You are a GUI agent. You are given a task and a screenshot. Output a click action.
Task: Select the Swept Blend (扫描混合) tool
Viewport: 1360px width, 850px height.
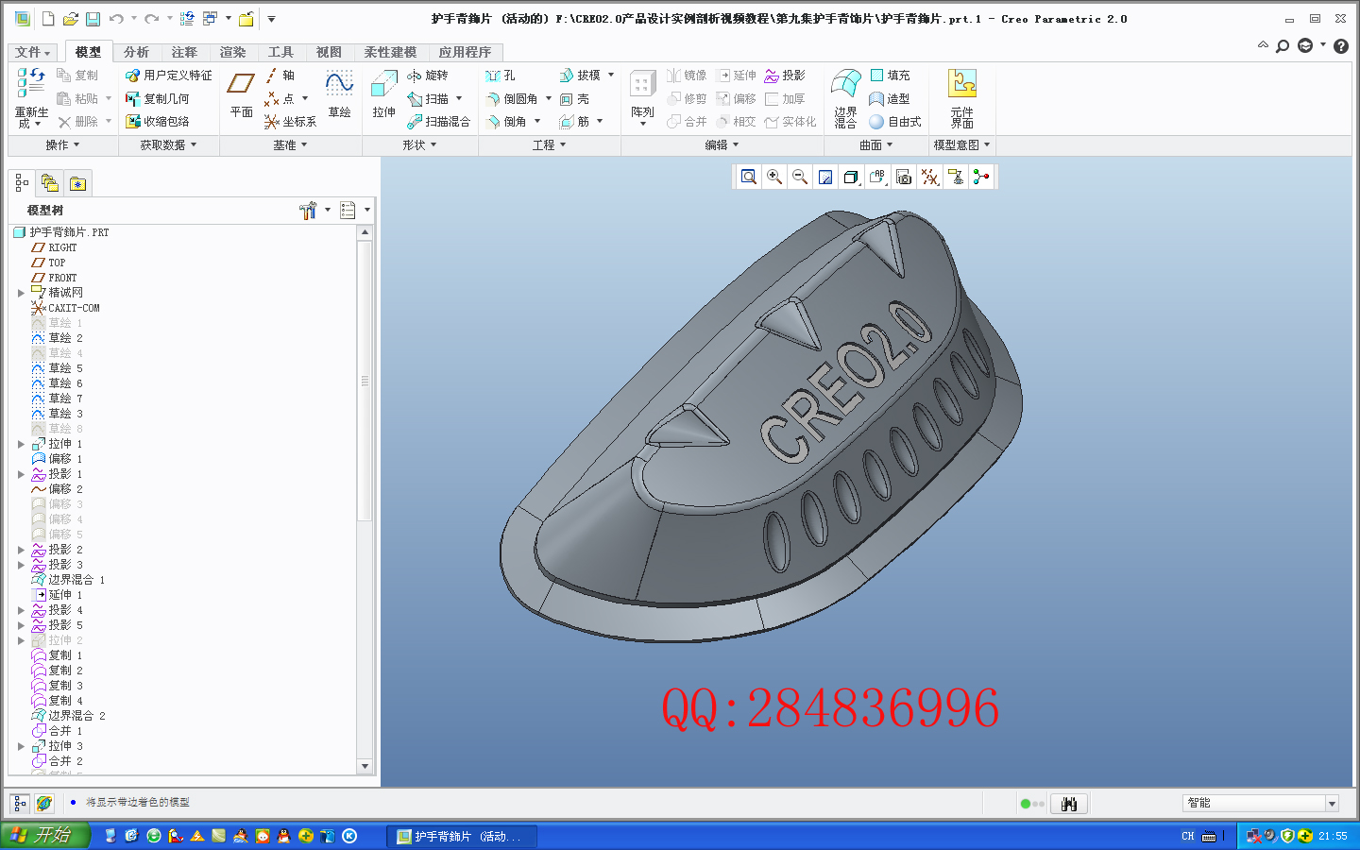click(x=439, y=122)
